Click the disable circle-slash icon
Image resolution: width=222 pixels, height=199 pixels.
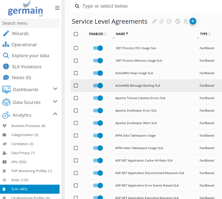point(178,22)
